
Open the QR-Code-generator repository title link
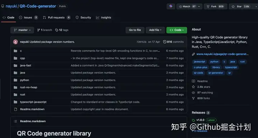(x=38, y=6)
